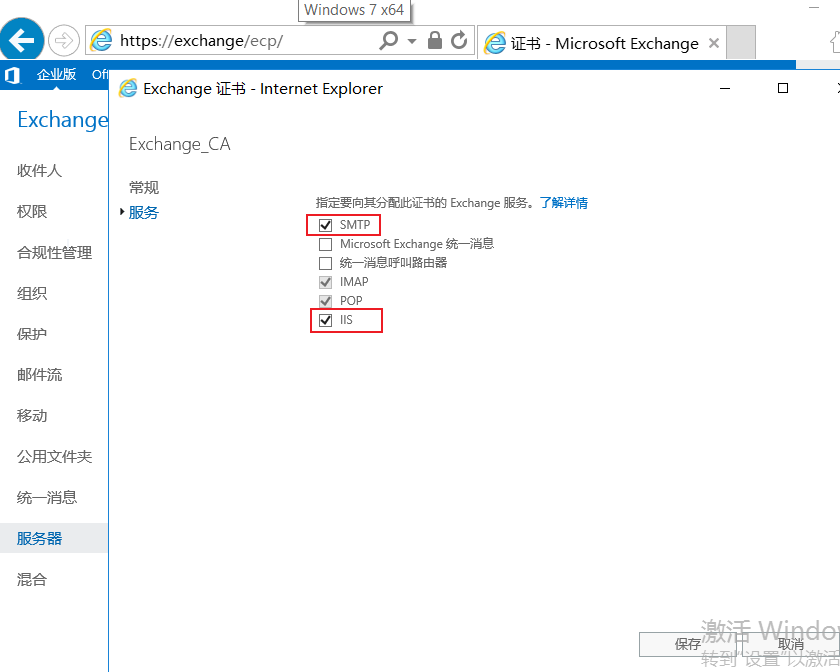840x672 pixels.
Task: Open 移动 in the left navigation
Action: tap(32, 416)
